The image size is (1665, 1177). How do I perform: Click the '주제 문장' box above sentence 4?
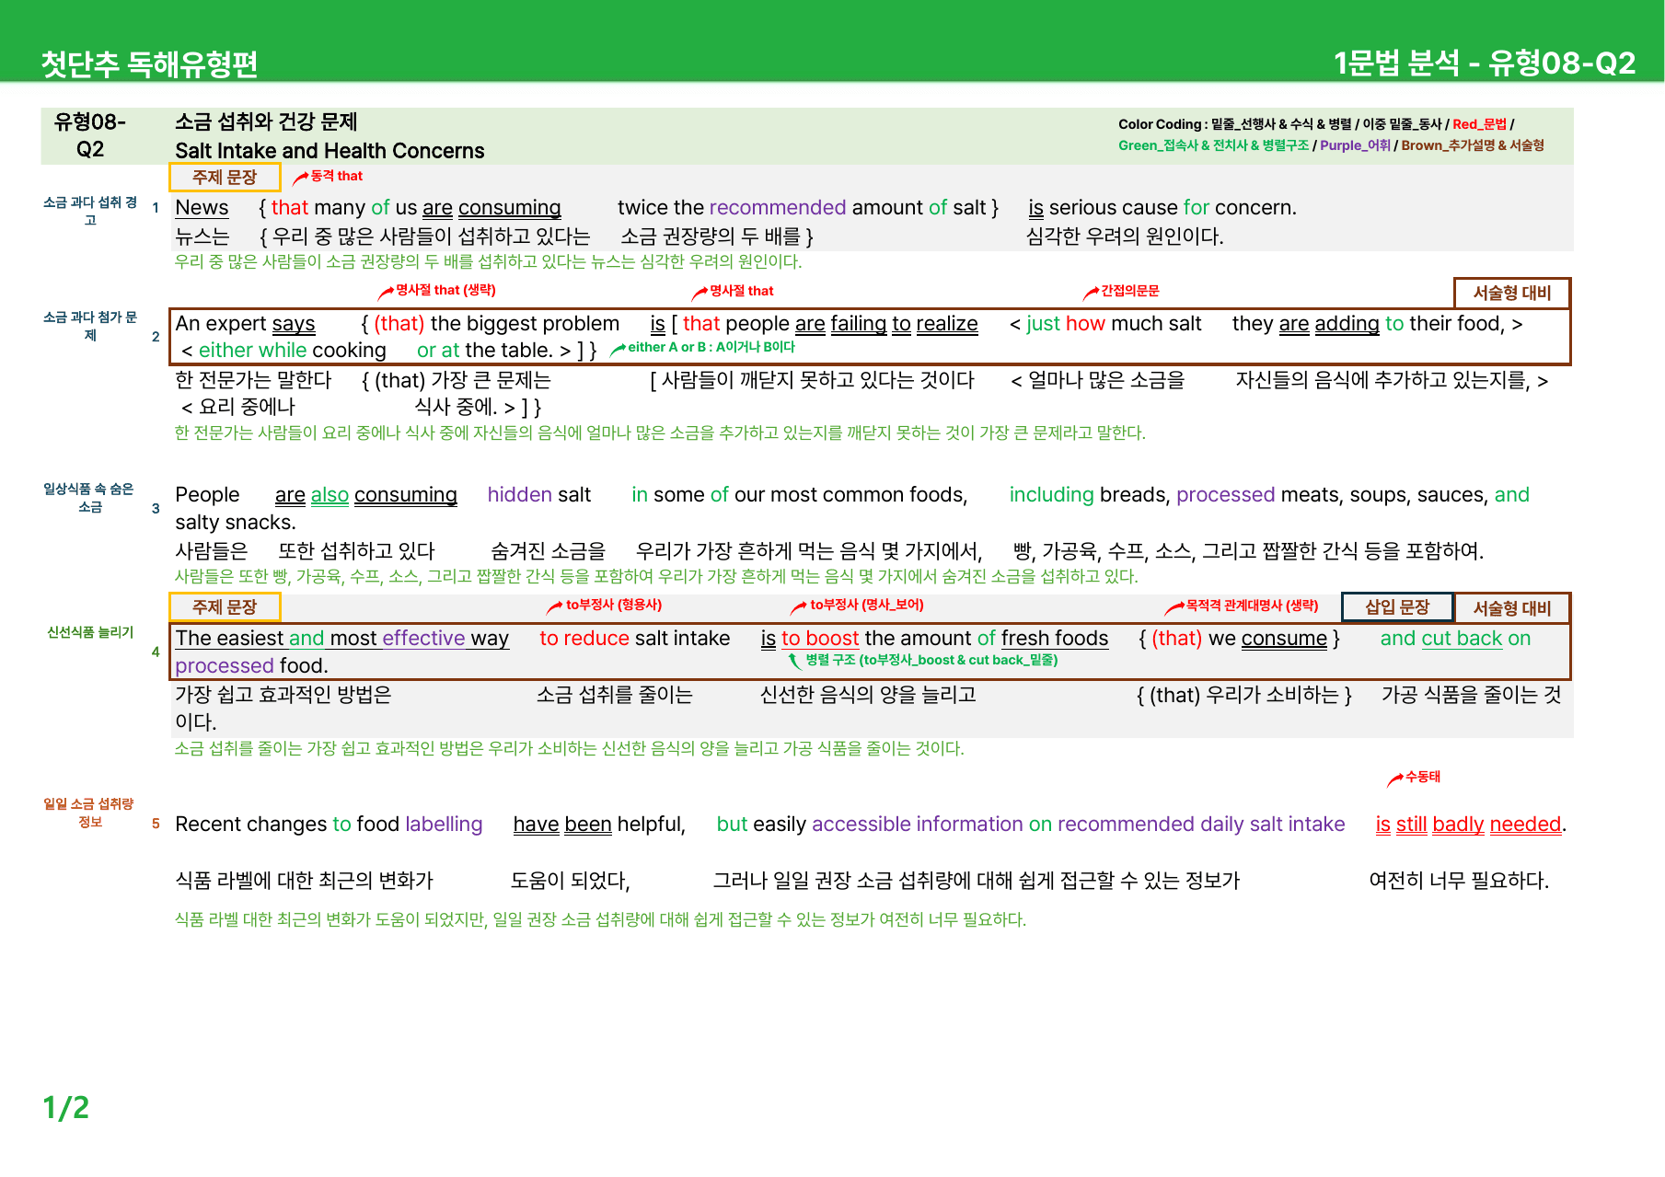pyautogui.click(x=225, y=607)
